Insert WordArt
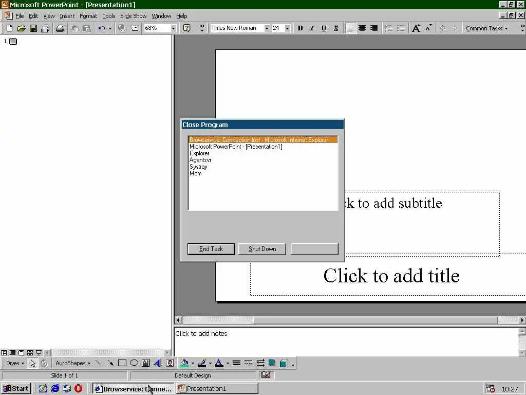Image resolution: width=526 pixels, height=395 pixels. pos(158,363)
